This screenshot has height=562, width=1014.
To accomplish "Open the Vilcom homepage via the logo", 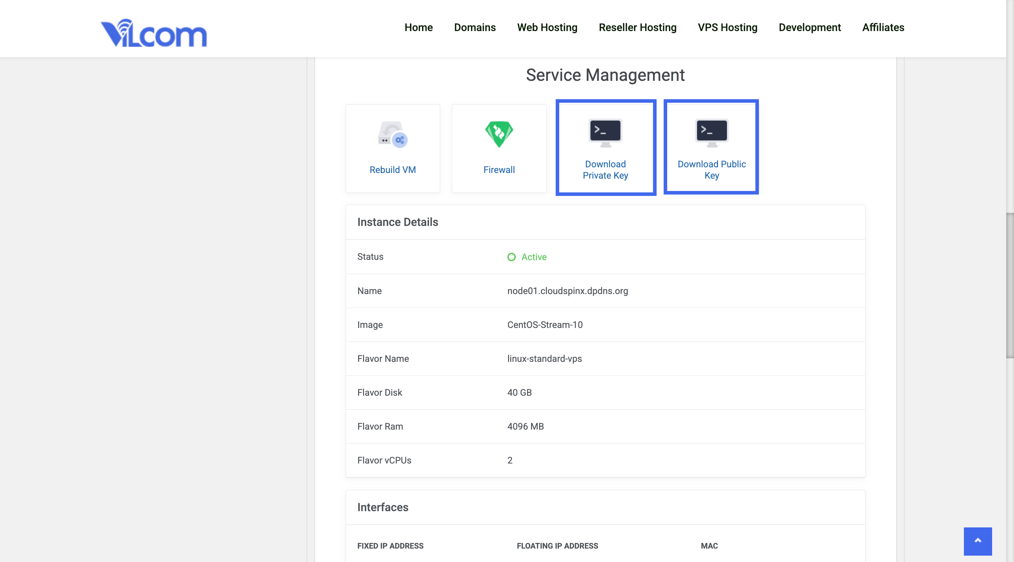I will (x=153, y=33).
